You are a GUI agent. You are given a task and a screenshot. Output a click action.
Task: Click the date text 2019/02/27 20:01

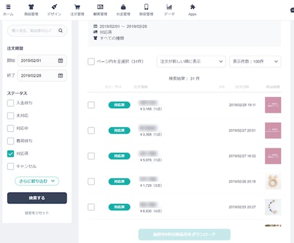coord(242,130)
